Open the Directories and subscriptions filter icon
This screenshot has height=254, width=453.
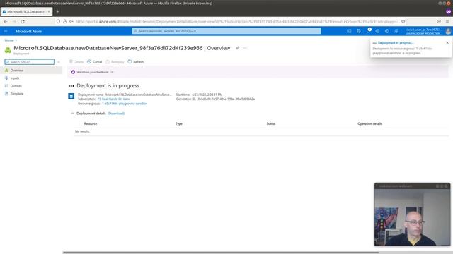359,31
